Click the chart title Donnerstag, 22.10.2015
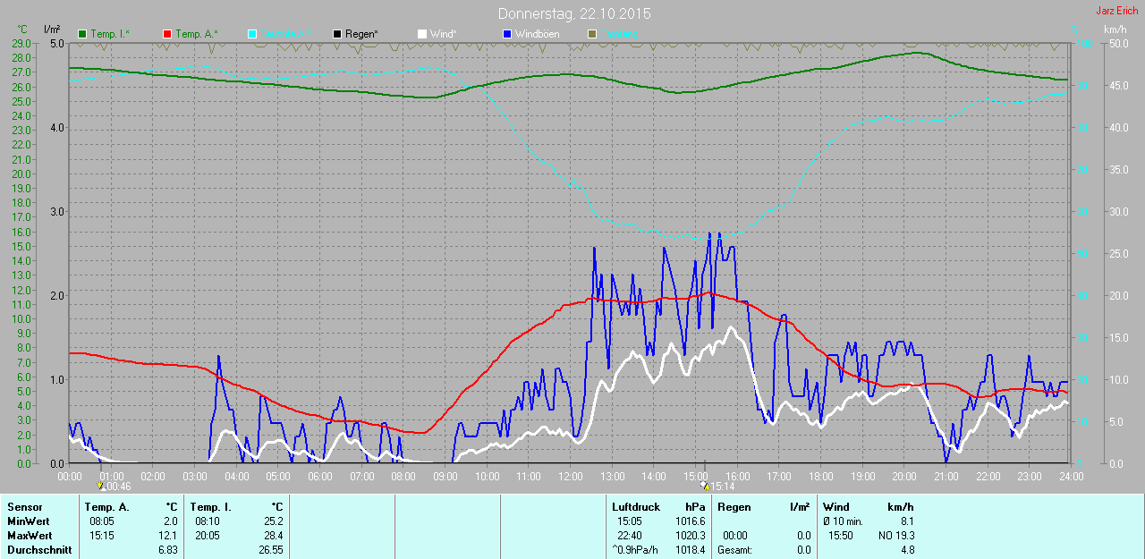Viewport: 1145px width, 559px height. (x=573, y=14)
